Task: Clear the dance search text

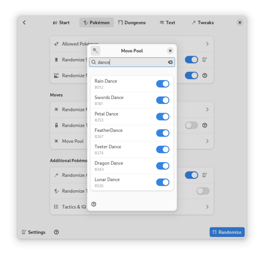Action: tap(170, 62)
